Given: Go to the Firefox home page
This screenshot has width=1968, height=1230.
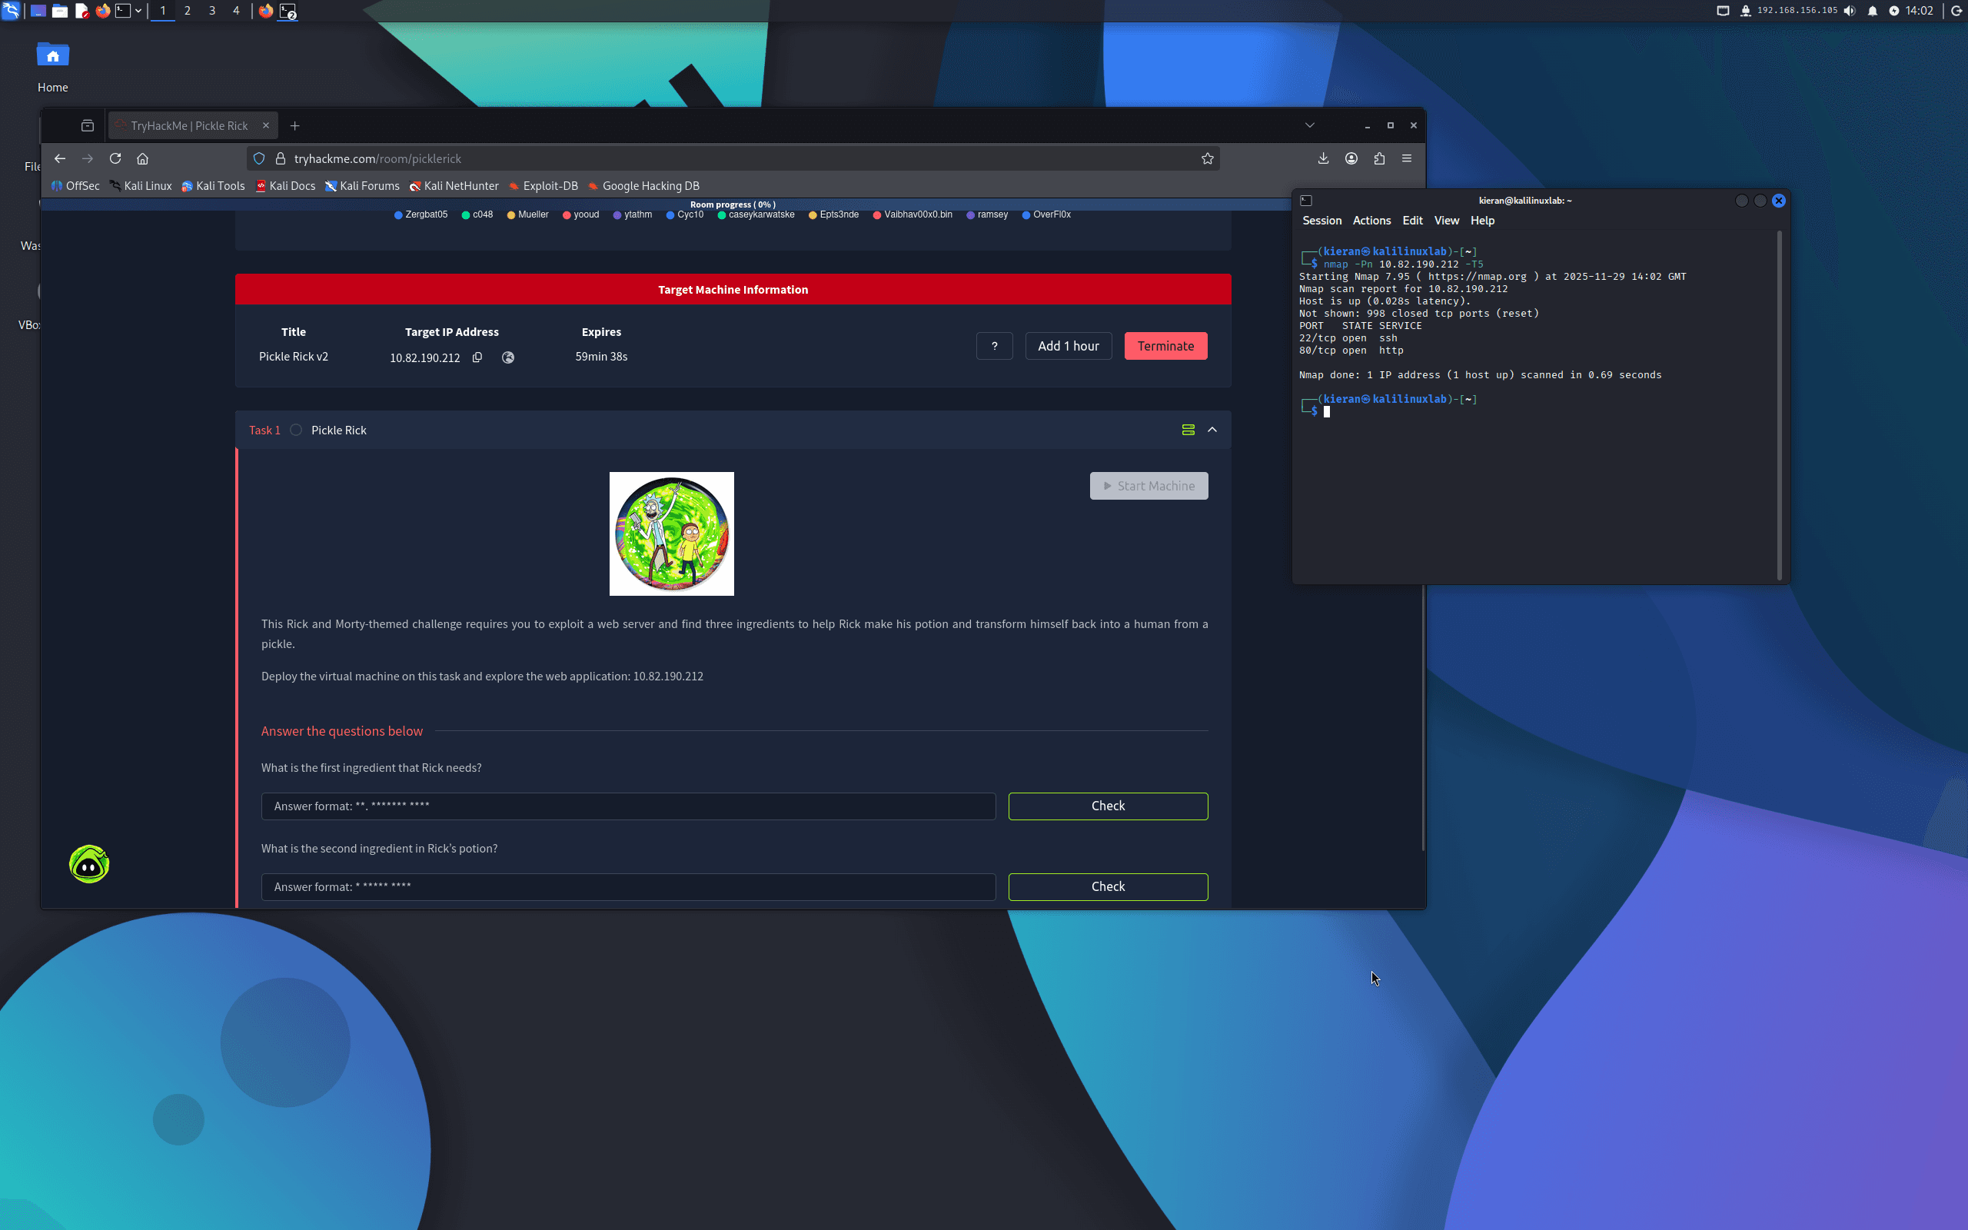Looking at the screenshot, I should [143, 158].
